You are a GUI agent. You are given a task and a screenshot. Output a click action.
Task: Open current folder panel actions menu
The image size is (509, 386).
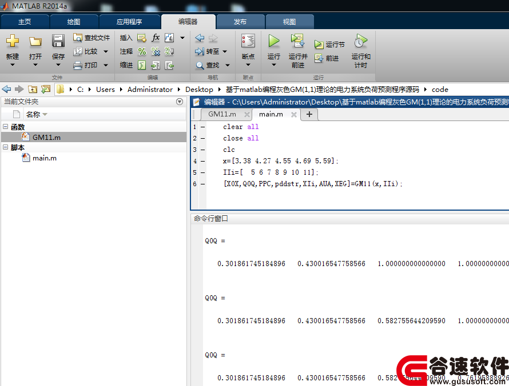pyautogui.click(x=180, y=102)
